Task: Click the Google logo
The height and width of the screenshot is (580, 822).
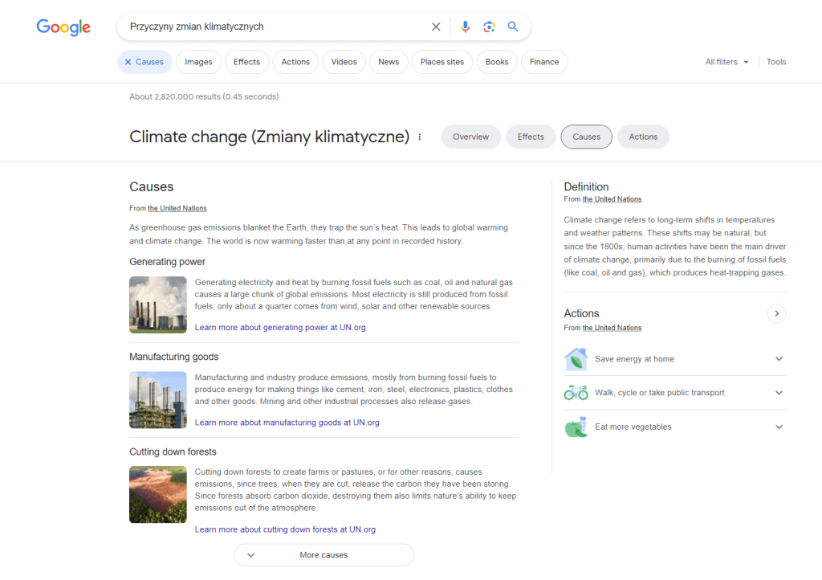Action: click(63, 27)
